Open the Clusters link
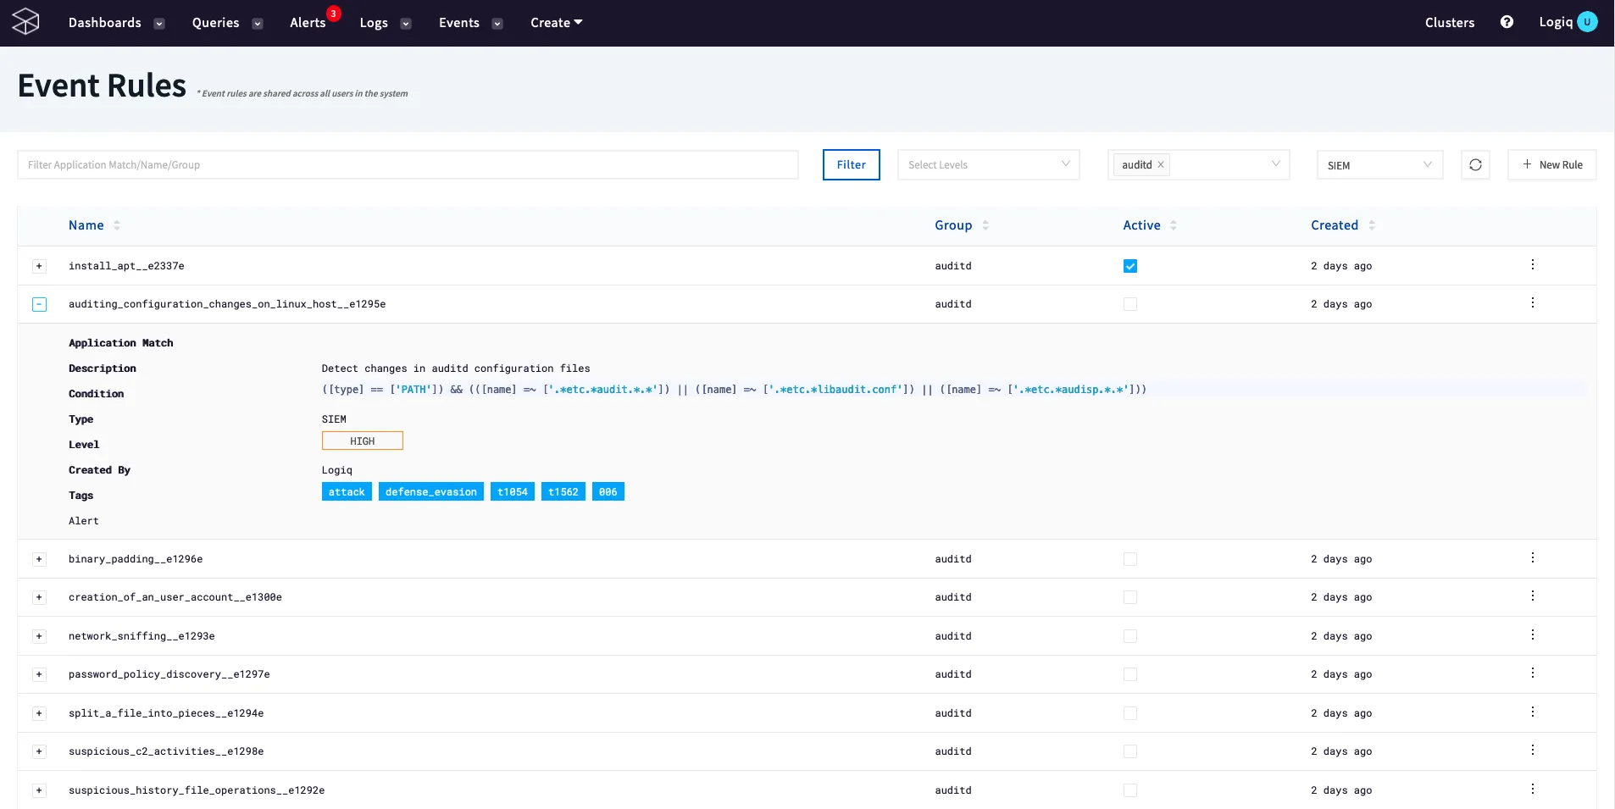This screenshot has width=1615, height=809. click(x=1449, y=23)
